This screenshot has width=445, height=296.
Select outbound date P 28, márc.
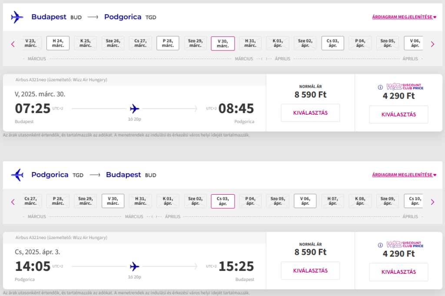tap(168, 43)
